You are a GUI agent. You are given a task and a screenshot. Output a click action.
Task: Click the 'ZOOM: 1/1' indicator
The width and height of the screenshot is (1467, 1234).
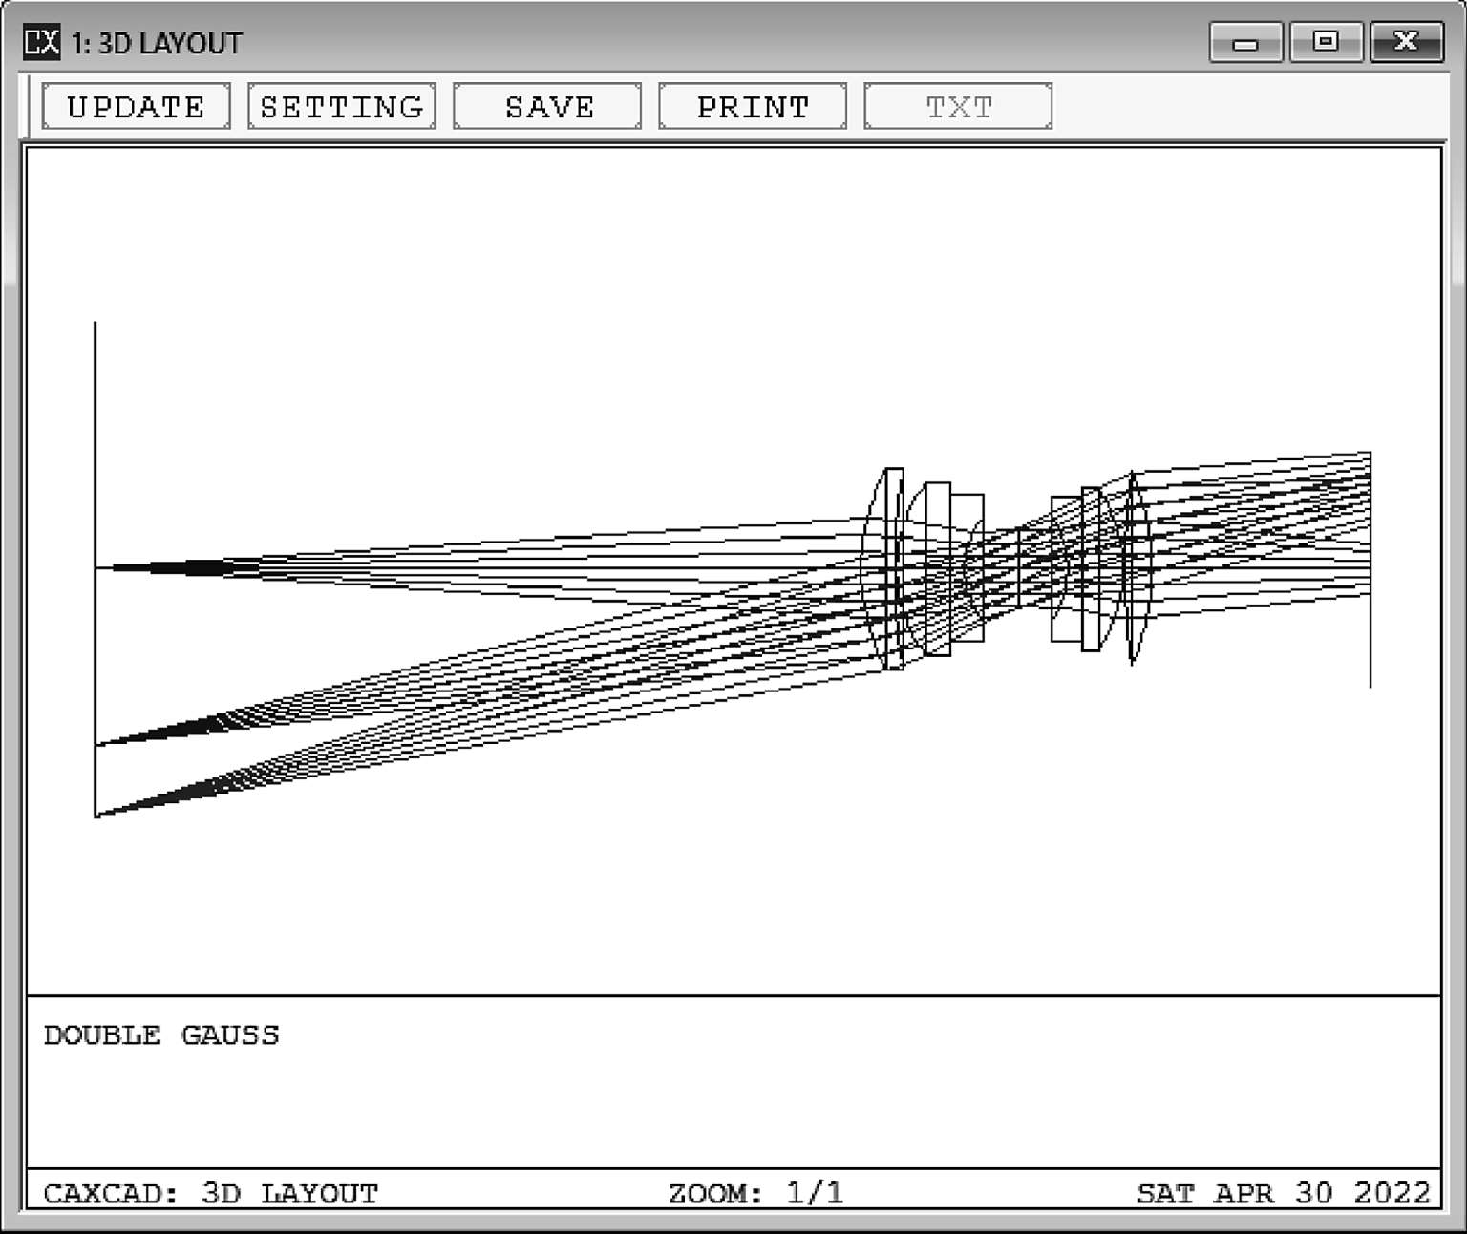click(755, 1193)
